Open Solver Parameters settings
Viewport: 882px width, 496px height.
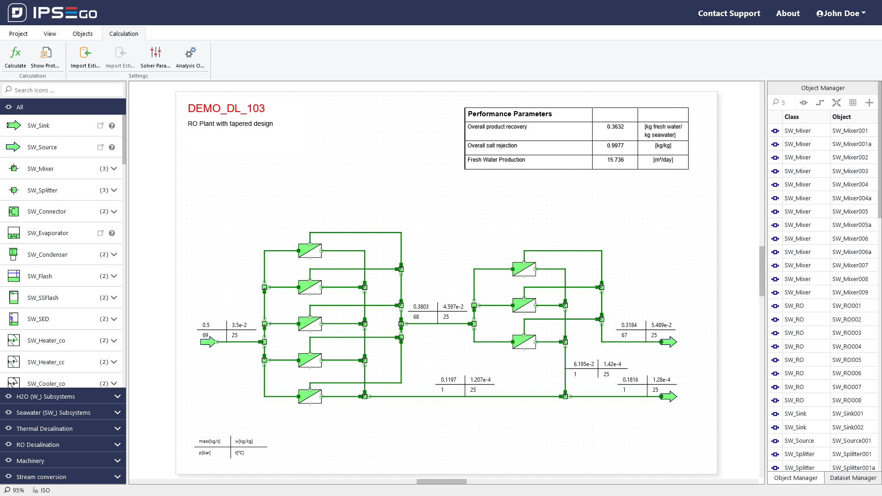(155, 53)
